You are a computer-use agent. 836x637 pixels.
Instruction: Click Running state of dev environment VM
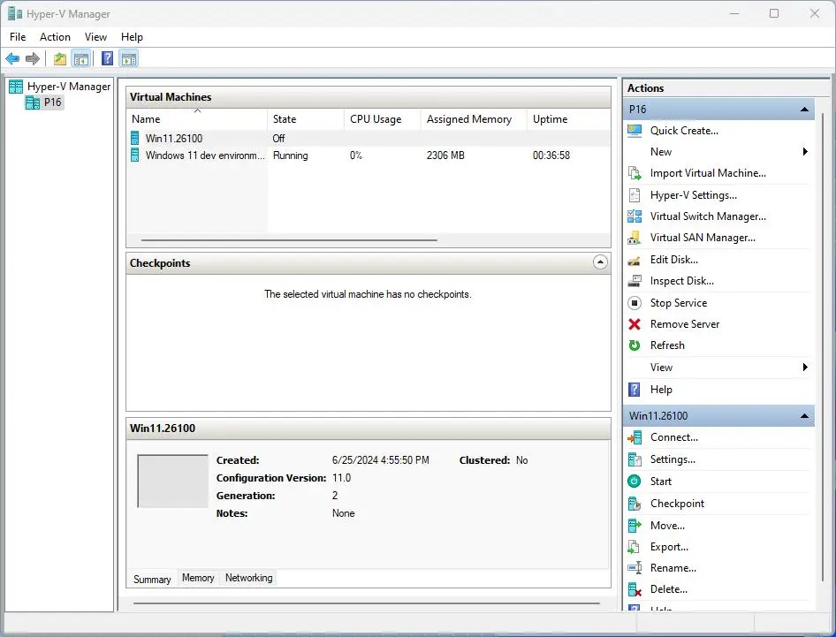(x=291, y=155)
